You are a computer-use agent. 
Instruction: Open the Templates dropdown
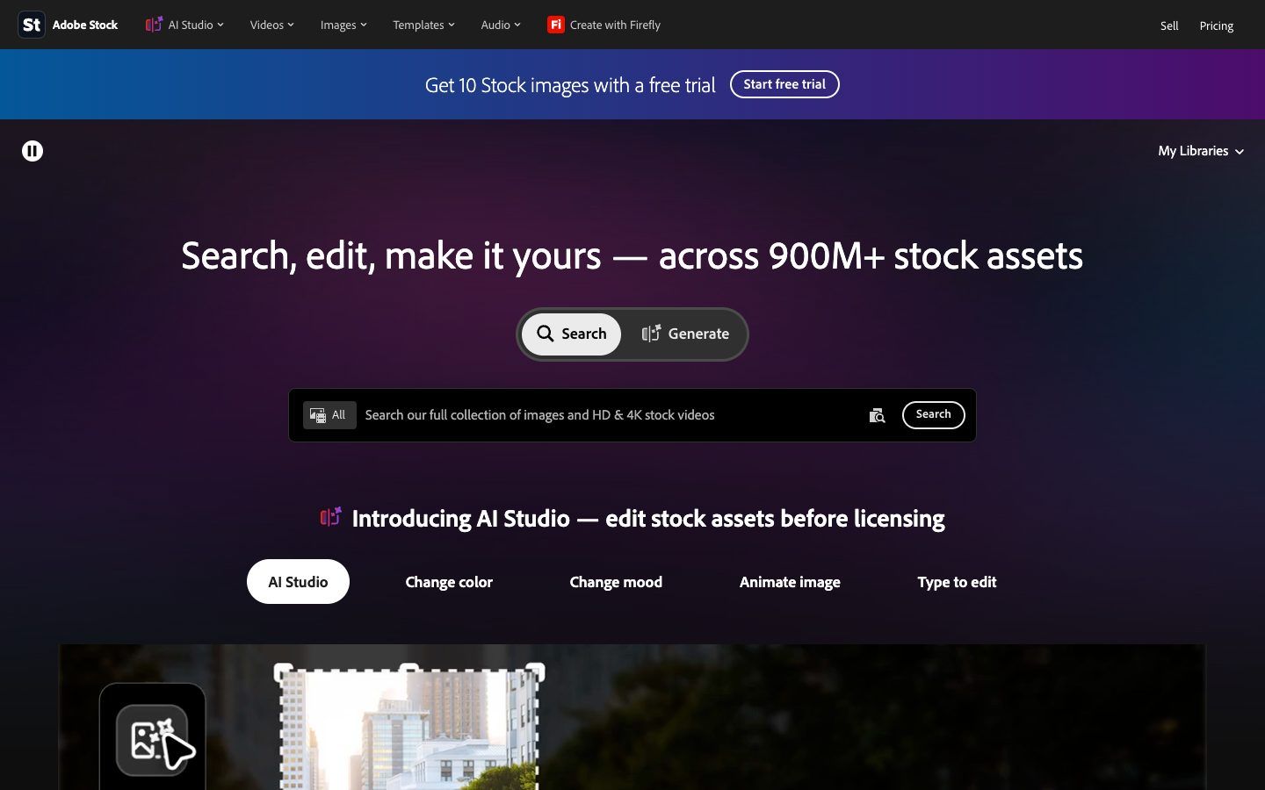tap(423, 25)
